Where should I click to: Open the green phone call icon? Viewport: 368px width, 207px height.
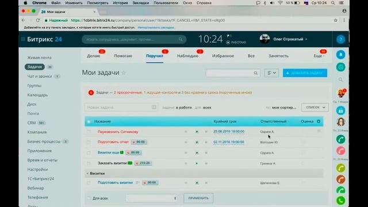[x=340, y=139]
